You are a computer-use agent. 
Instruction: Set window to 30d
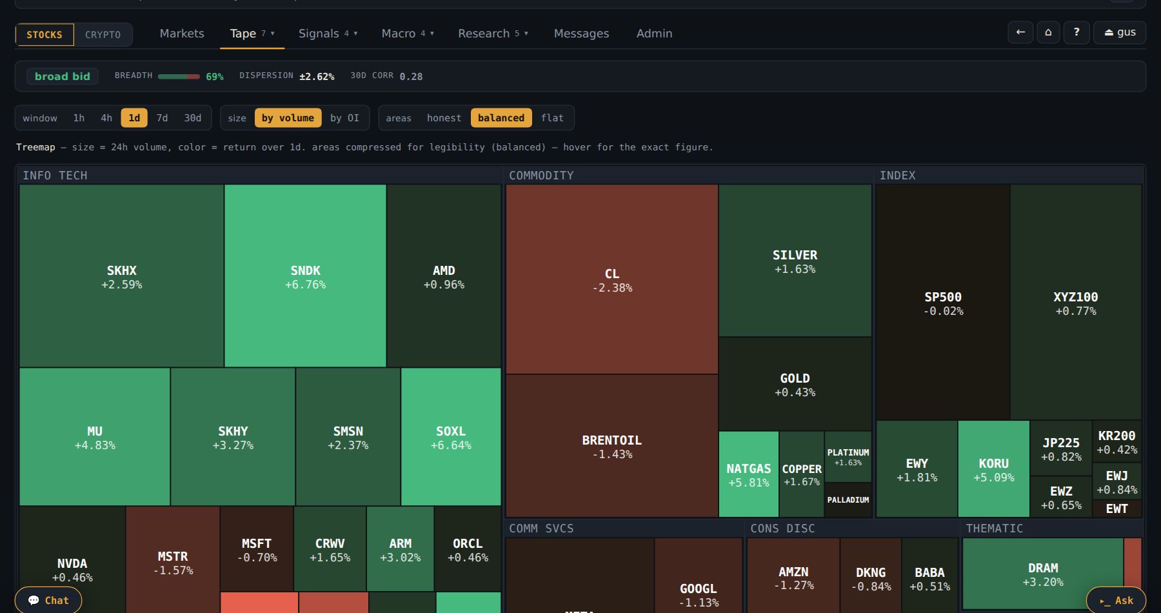click(193, 118)
